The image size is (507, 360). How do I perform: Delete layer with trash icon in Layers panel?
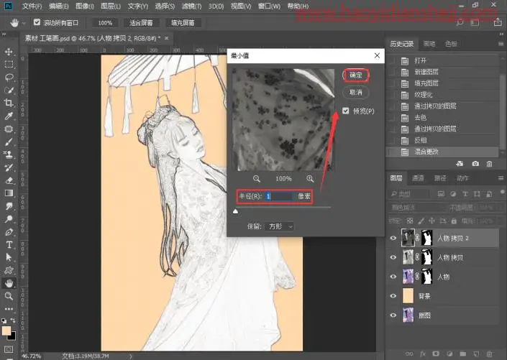point(490,354)
